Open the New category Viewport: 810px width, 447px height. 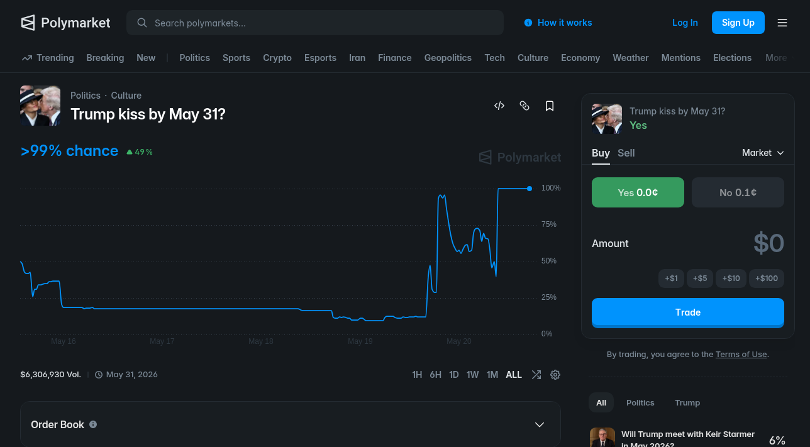coord(146,58)
